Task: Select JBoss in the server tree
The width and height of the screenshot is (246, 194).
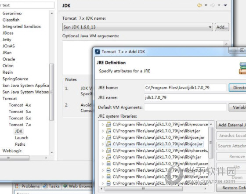Action: click(x=8, y=33)
